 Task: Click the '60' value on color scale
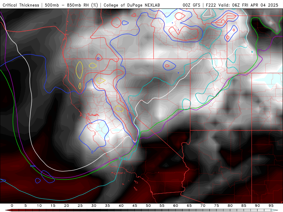(175, 206)
